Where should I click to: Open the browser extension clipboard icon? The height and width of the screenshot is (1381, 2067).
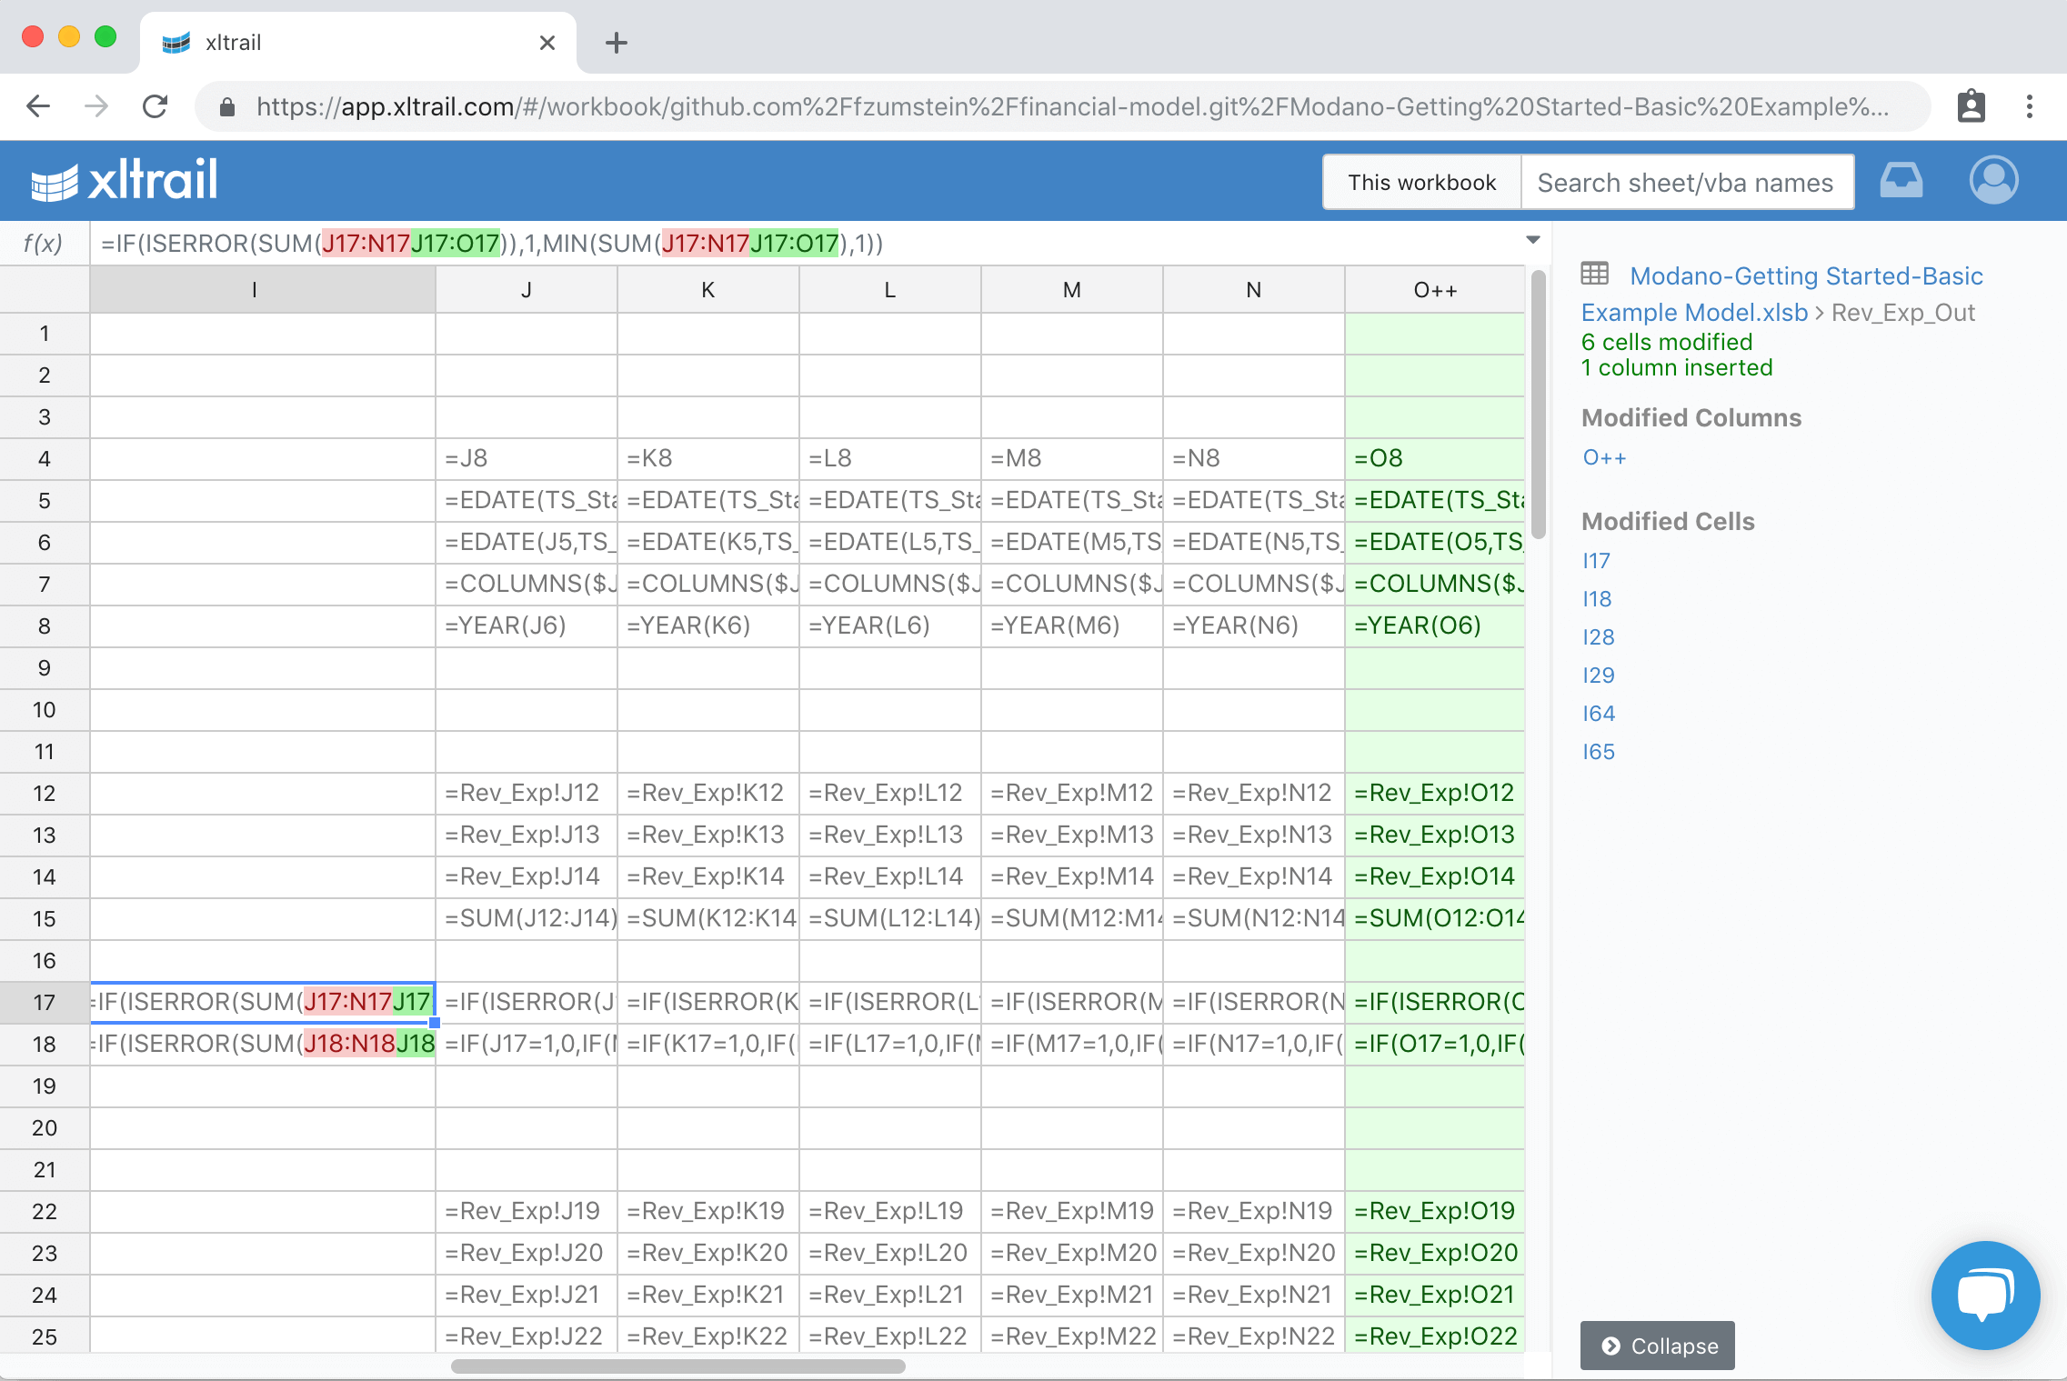coord(1971,107)
